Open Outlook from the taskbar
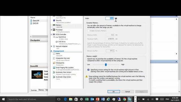The width and height of the screenshot is (181, 102). click(92, 99)
